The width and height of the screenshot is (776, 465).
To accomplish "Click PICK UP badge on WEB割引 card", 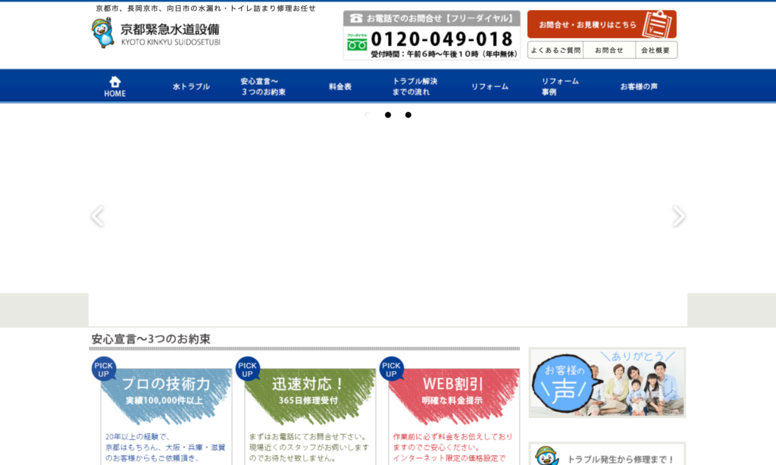I will pos(392,369).
